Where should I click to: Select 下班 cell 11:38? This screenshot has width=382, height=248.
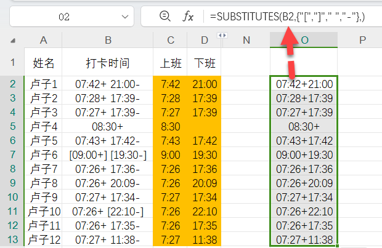pyautogui.click(x=204, y=239)
